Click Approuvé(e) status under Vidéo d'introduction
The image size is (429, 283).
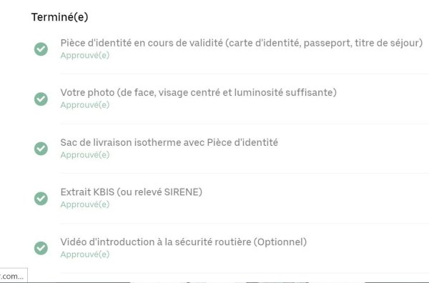click(85, 254)
